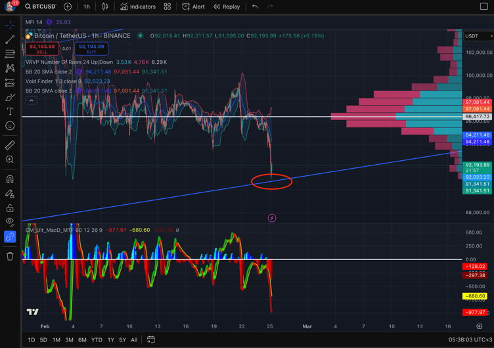Click the MFI 14 purple loading circle icon
Viewport: 494px width, 348px height.
[49, 22]
